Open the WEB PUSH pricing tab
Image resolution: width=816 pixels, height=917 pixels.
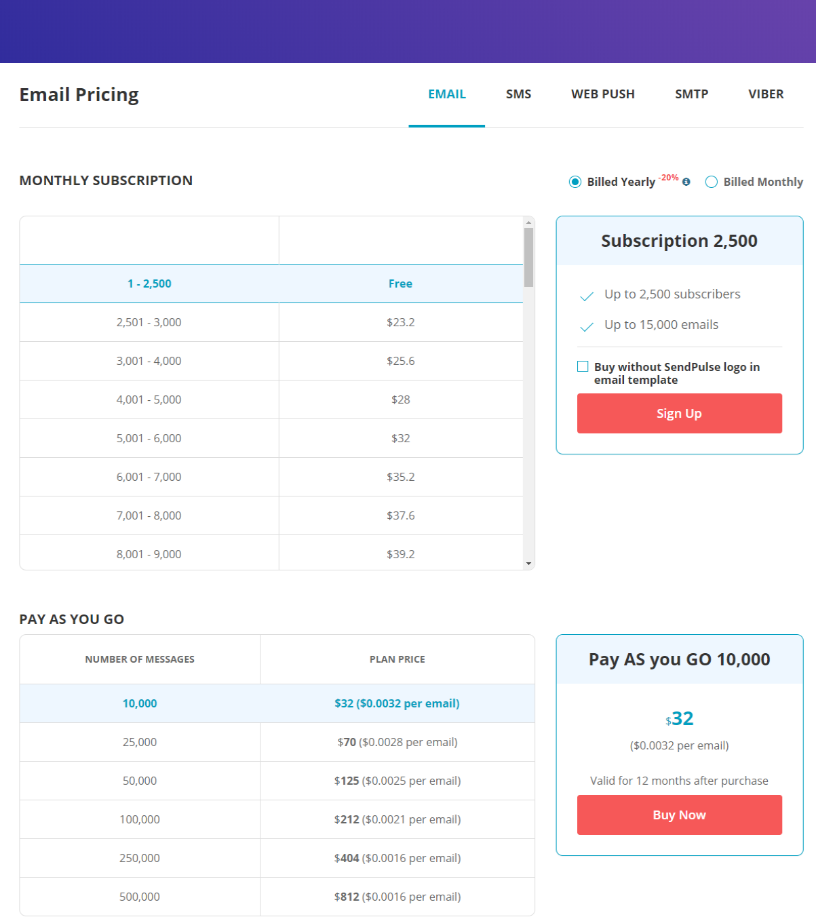click(603, 94)
